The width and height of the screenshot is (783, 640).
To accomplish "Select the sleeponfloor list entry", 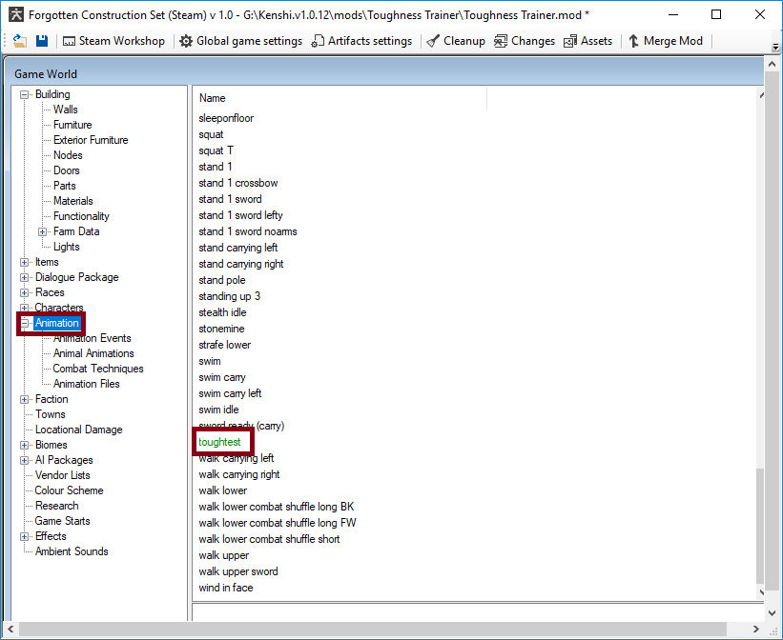I will 226,118.
